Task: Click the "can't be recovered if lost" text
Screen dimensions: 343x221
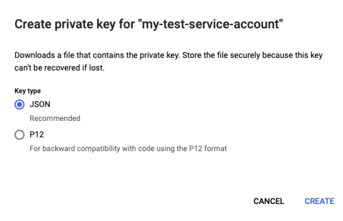Action: [x=59, y=68]
